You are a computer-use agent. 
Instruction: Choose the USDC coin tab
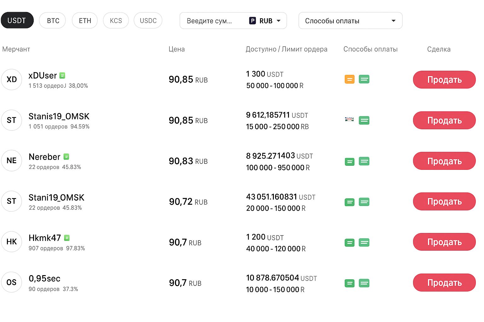148,21
